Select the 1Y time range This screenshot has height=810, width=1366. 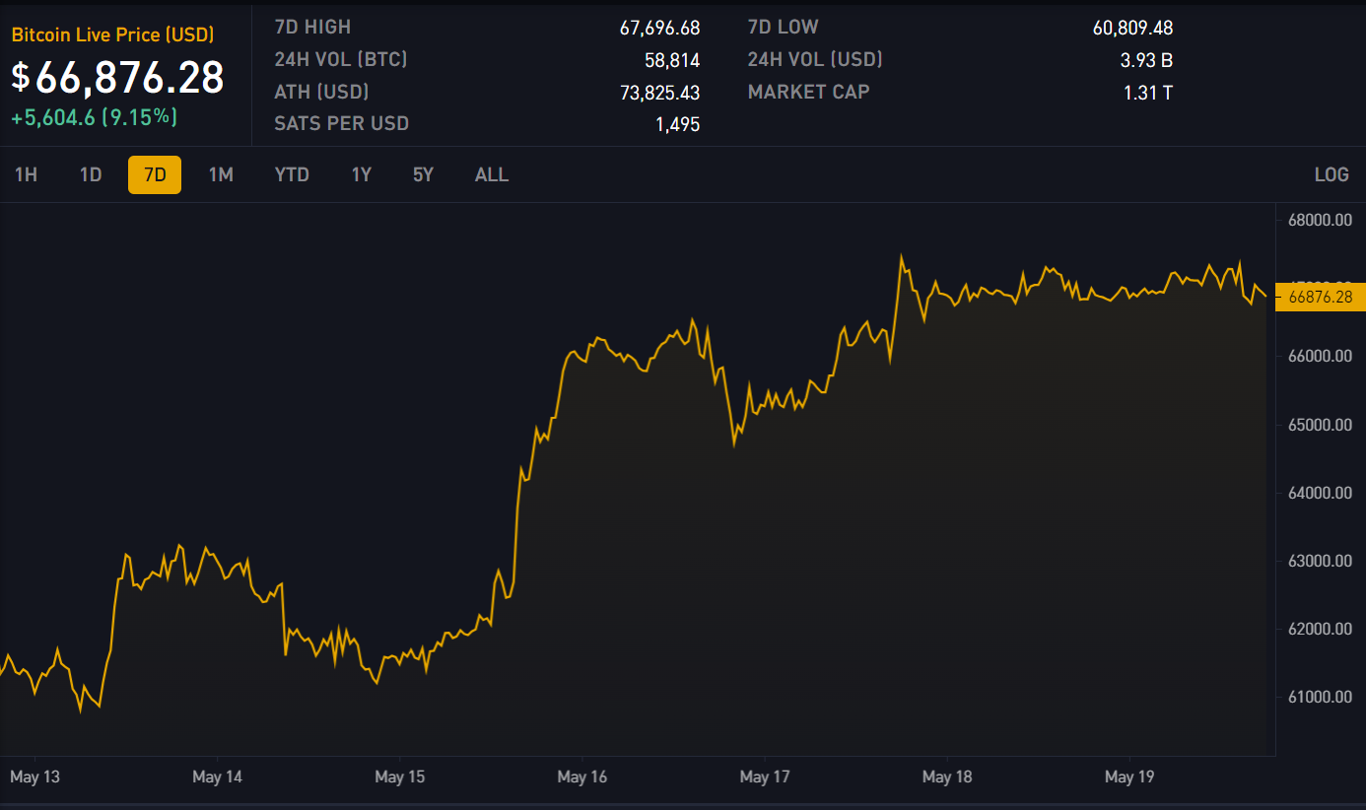362,174
